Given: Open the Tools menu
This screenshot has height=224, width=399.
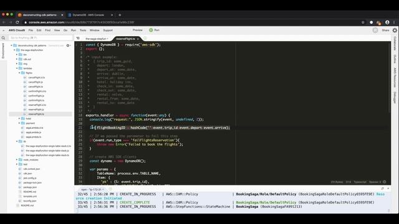Looking at the screenshot, I should [x=83, y=30].
